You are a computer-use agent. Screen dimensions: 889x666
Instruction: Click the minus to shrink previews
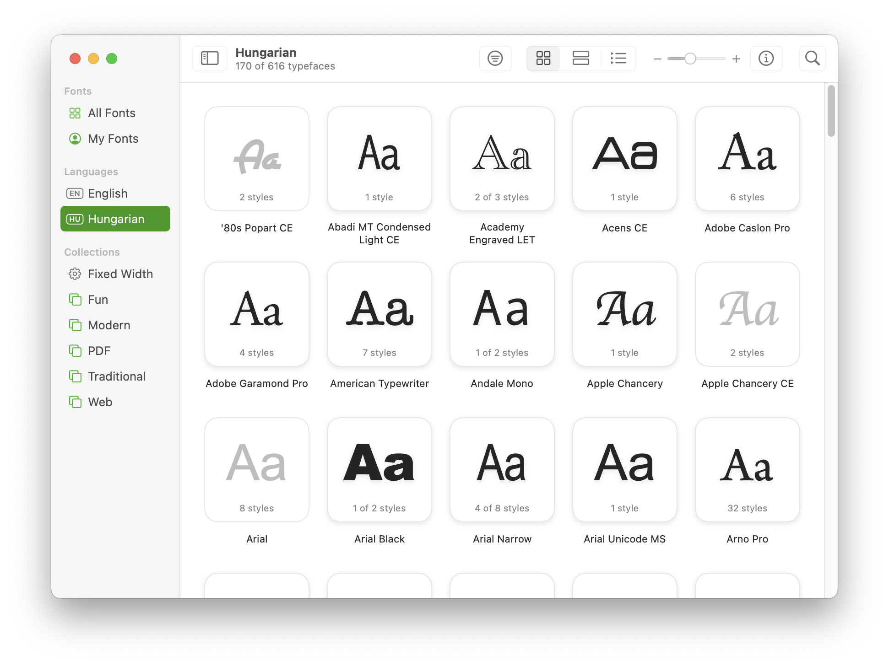pyautogui.click(x=657, y=59)
